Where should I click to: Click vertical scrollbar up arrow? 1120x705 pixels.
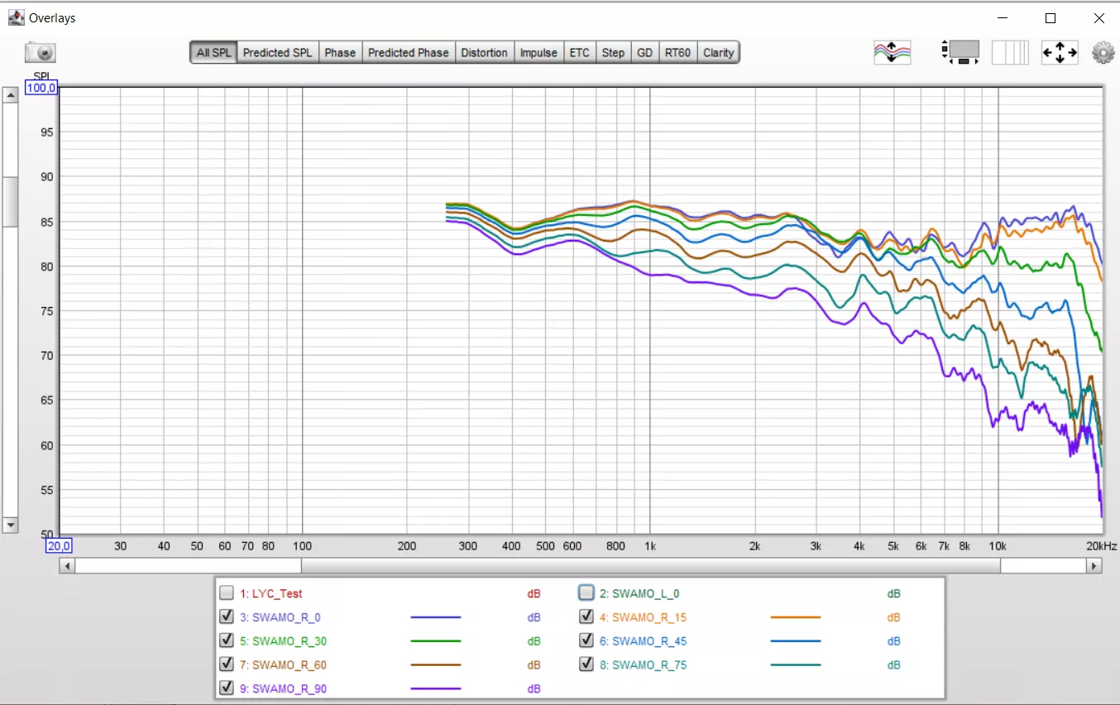pos(11,95)
